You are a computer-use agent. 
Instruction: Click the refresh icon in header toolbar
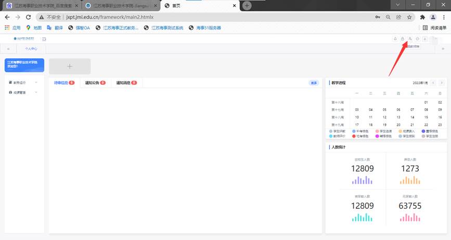click(x=418, y=39)
